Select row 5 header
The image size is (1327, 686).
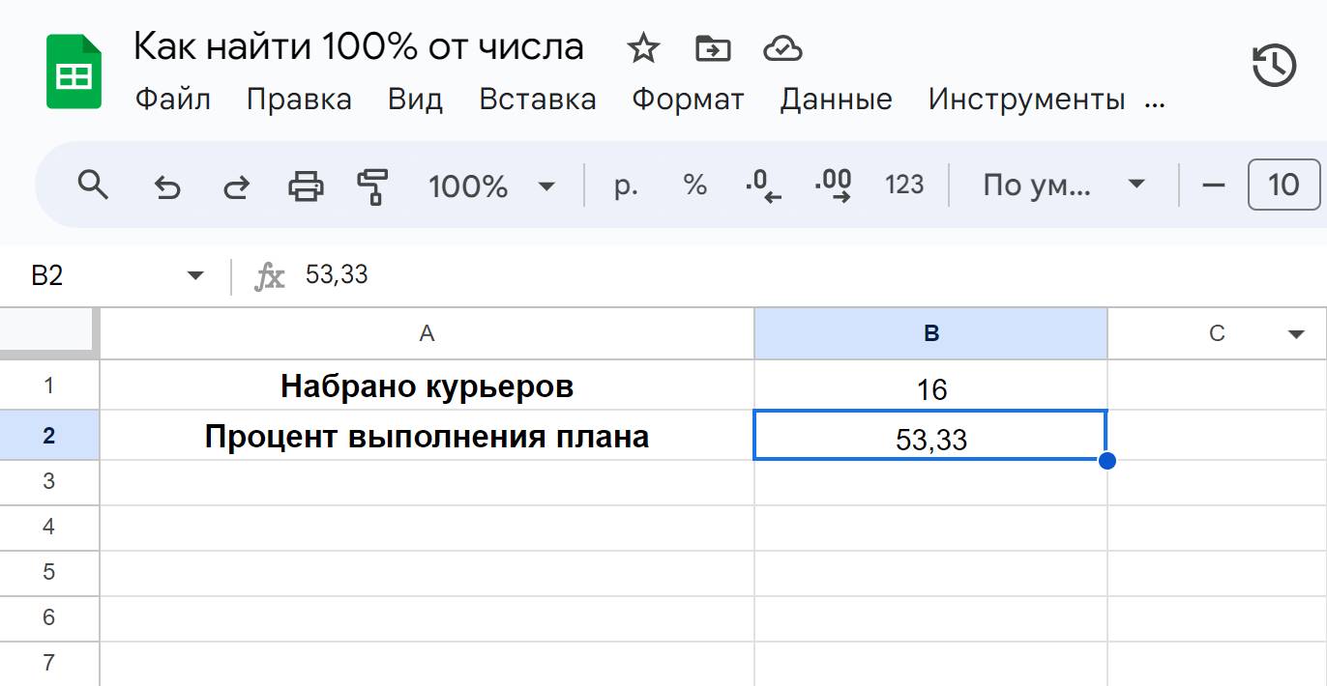[49, 573]
